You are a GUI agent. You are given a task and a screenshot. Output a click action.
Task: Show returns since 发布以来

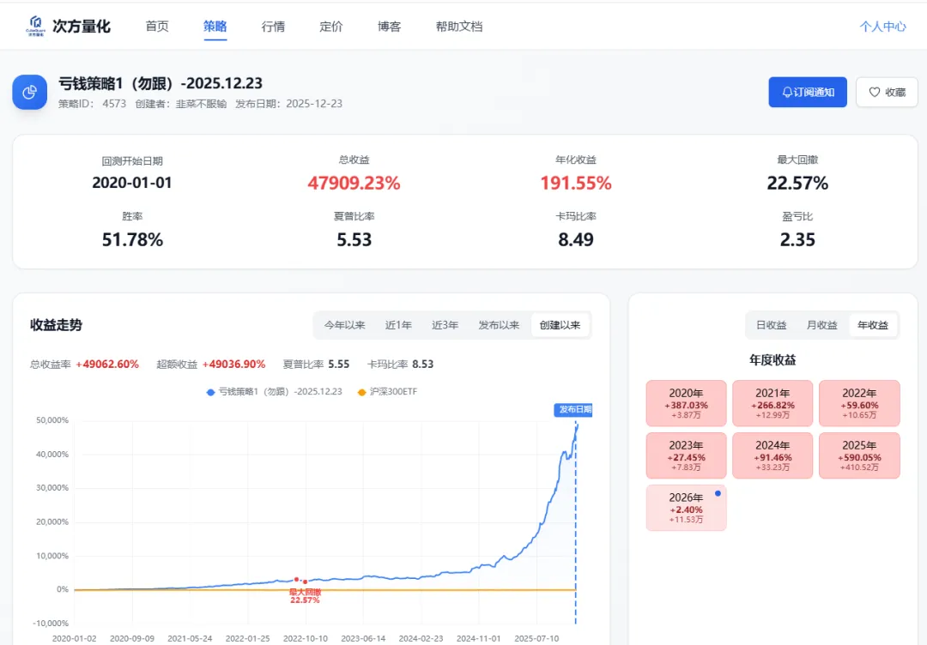click(499, 325)
